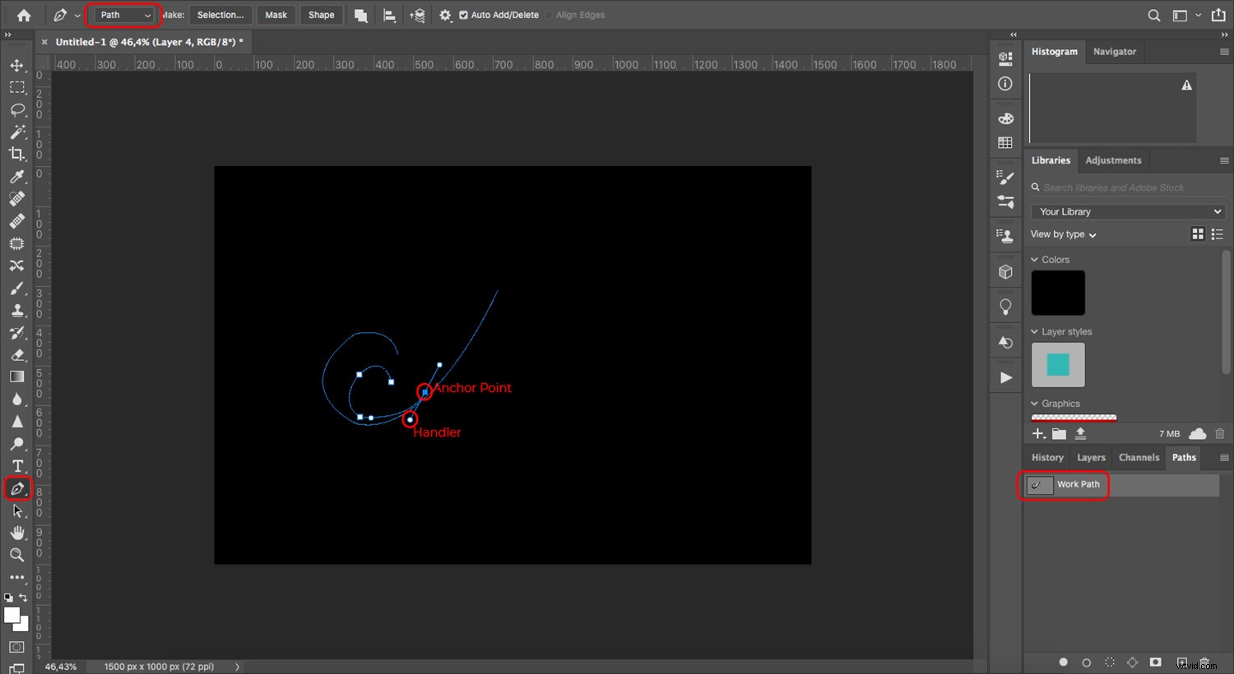Click the Mask button
The width and height of the screenshot is (1234, 674).
pyautogui.click(x=276, y=14)
